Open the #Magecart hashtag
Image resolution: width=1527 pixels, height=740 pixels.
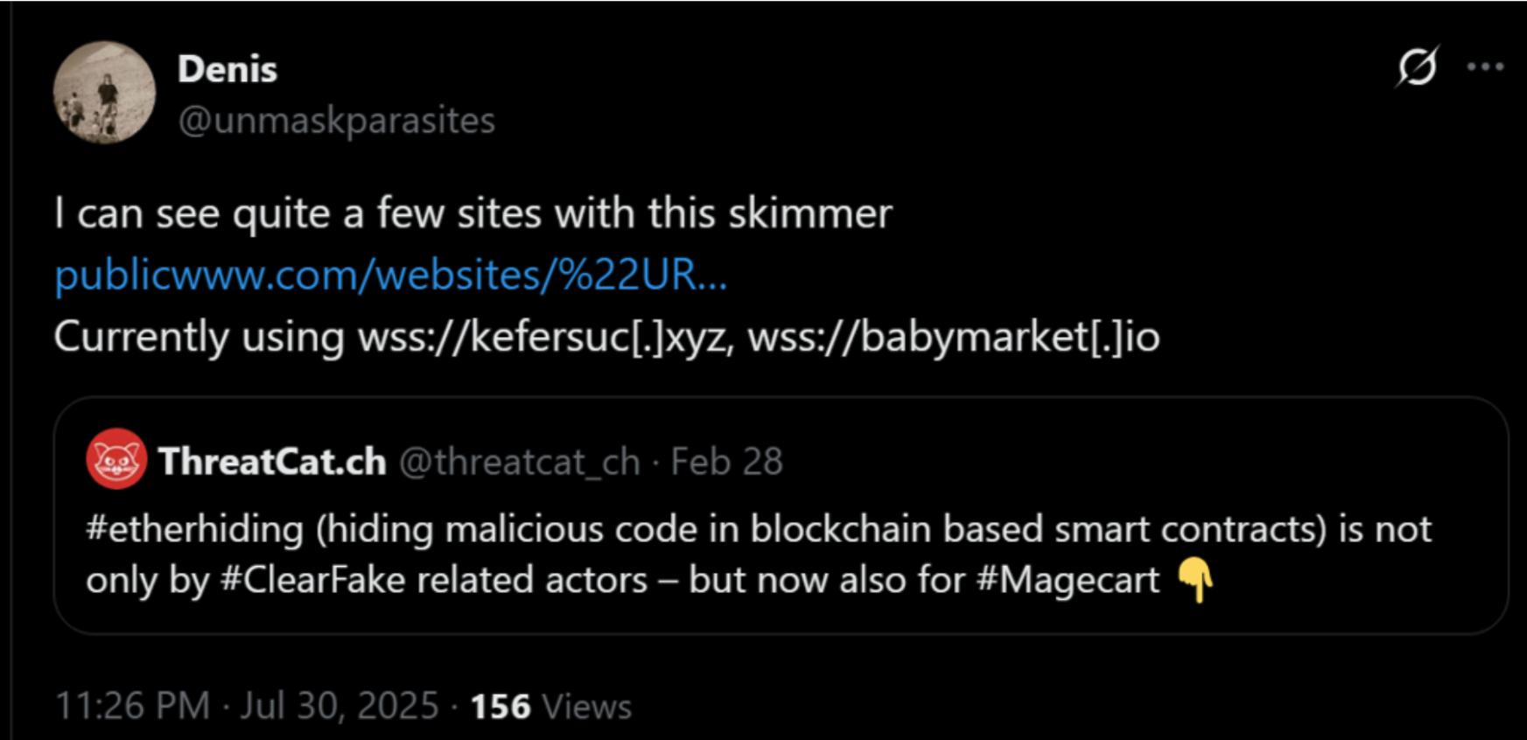point(1068,580)
